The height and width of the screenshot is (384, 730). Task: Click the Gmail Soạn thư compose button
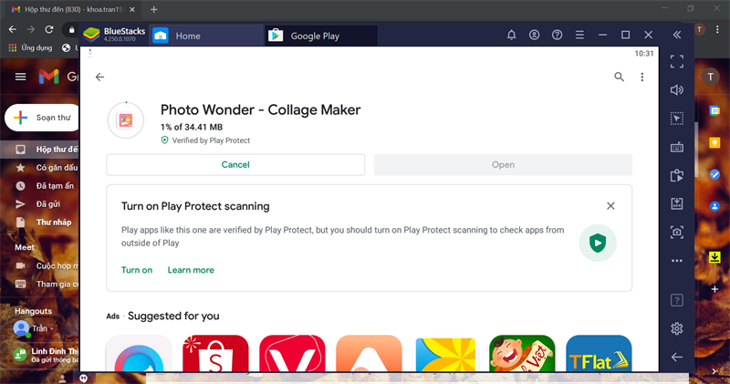(43, 118)
